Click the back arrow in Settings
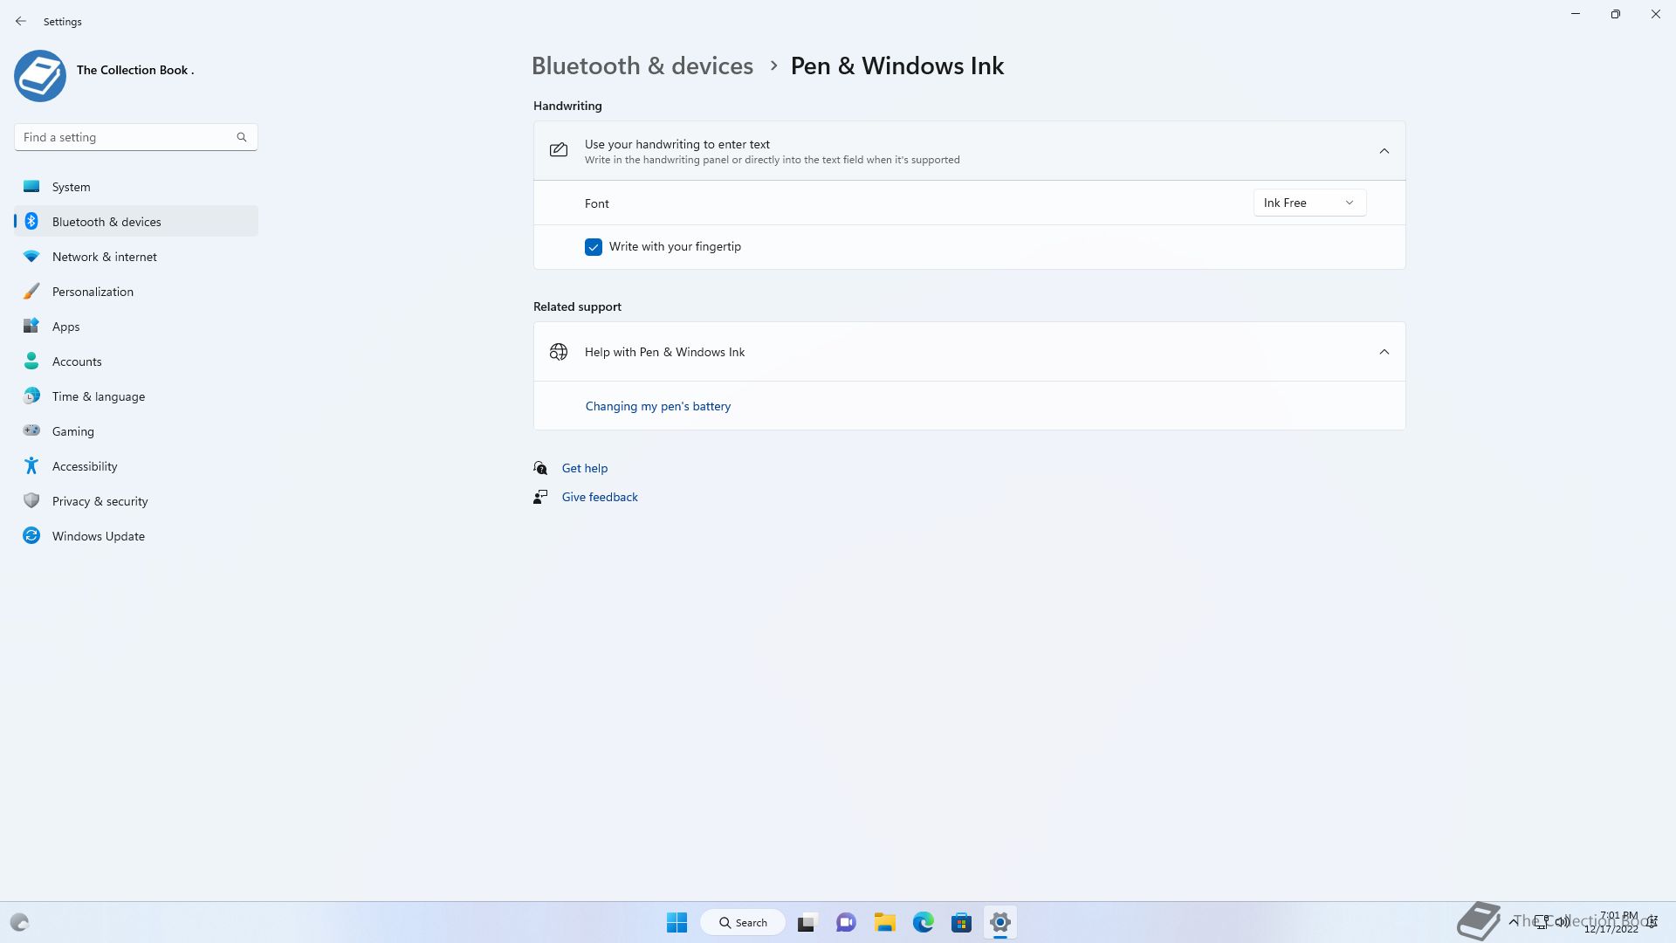The height and width of the screenshot is (943, 1676). click(21, 21)
